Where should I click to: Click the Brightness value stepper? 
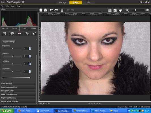(x=29, y=49)
